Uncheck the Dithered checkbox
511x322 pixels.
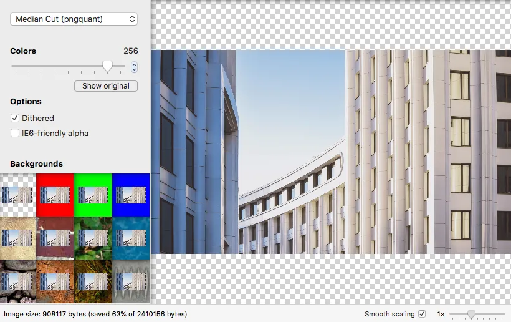click(15, 118)
